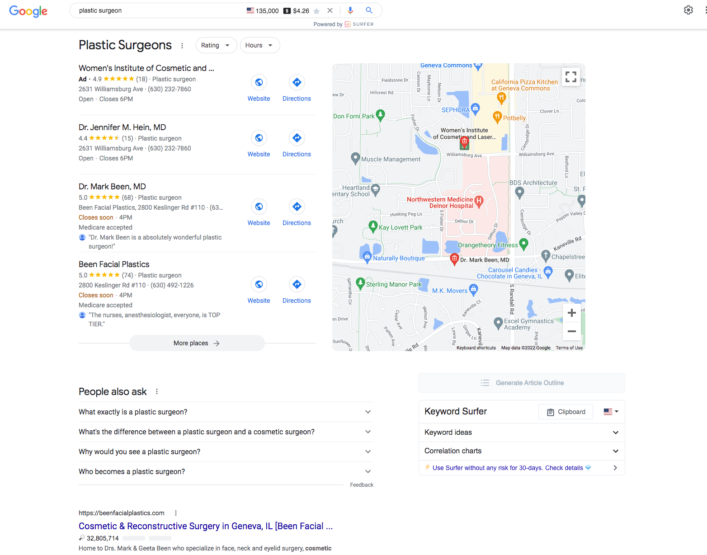Open Website icon for Women's Institute of Cosmetic

(259, 82)
